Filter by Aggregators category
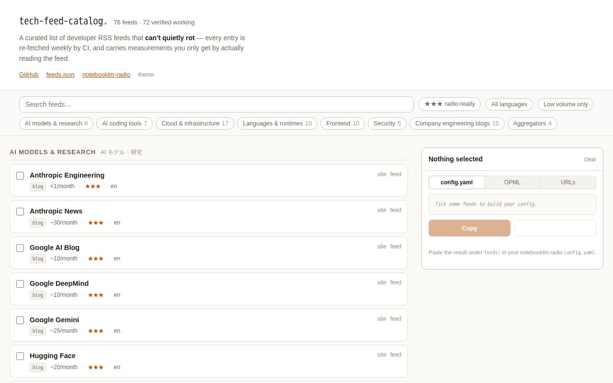This screenshot has width=613, height=383. 533,124
